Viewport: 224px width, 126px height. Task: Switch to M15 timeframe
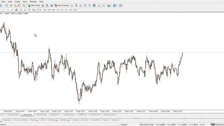tap(49, 10)
